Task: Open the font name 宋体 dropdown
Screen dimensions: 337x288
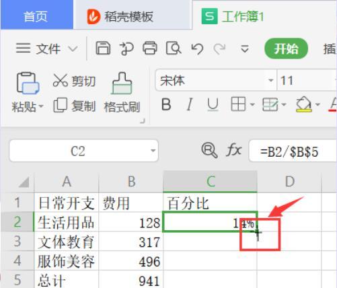Action: (271, 80)
